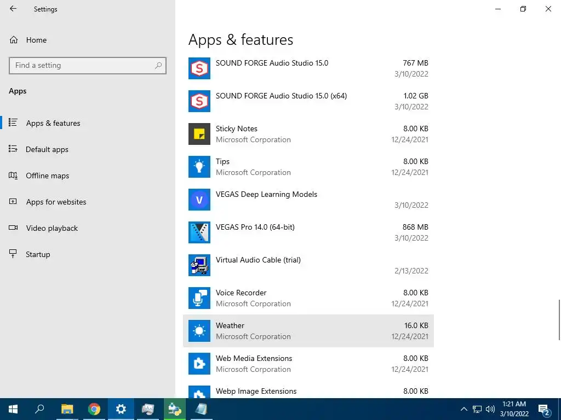The height and width of the screenshot is (420, 561).
Task: Click the VEGAS Deep Learning Models icon
Action: (199, 200)
